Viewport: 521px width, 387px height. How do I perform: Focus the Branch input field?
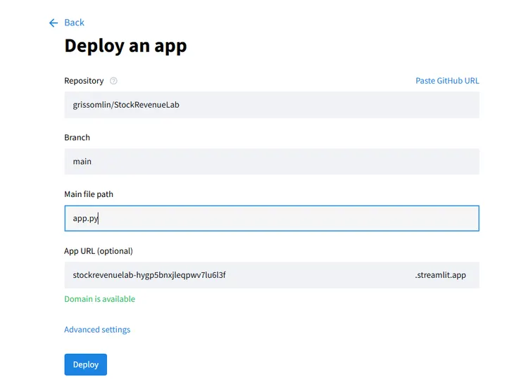(271, 161)
